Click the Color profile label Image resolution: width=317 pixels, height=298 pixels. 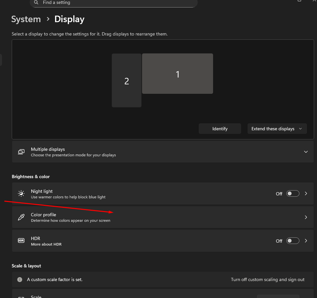(x=43, y=215)
